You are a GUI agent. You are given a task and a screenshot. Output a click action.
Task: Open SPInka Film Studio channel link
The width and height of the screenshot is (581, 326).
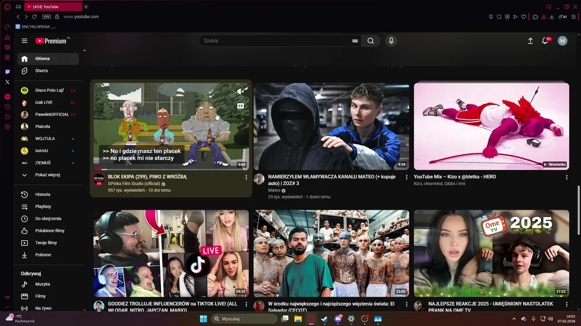pos(134,184)
